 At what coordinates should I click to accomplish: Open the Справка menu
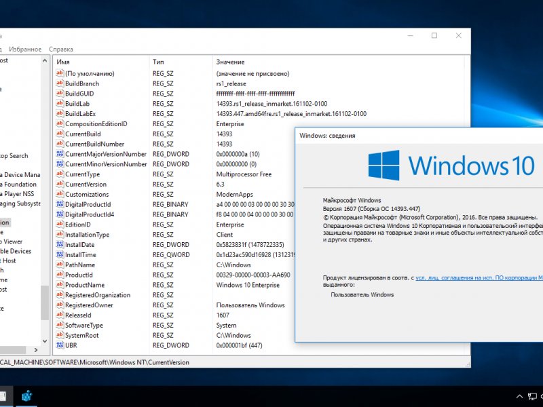coord(61,49)
